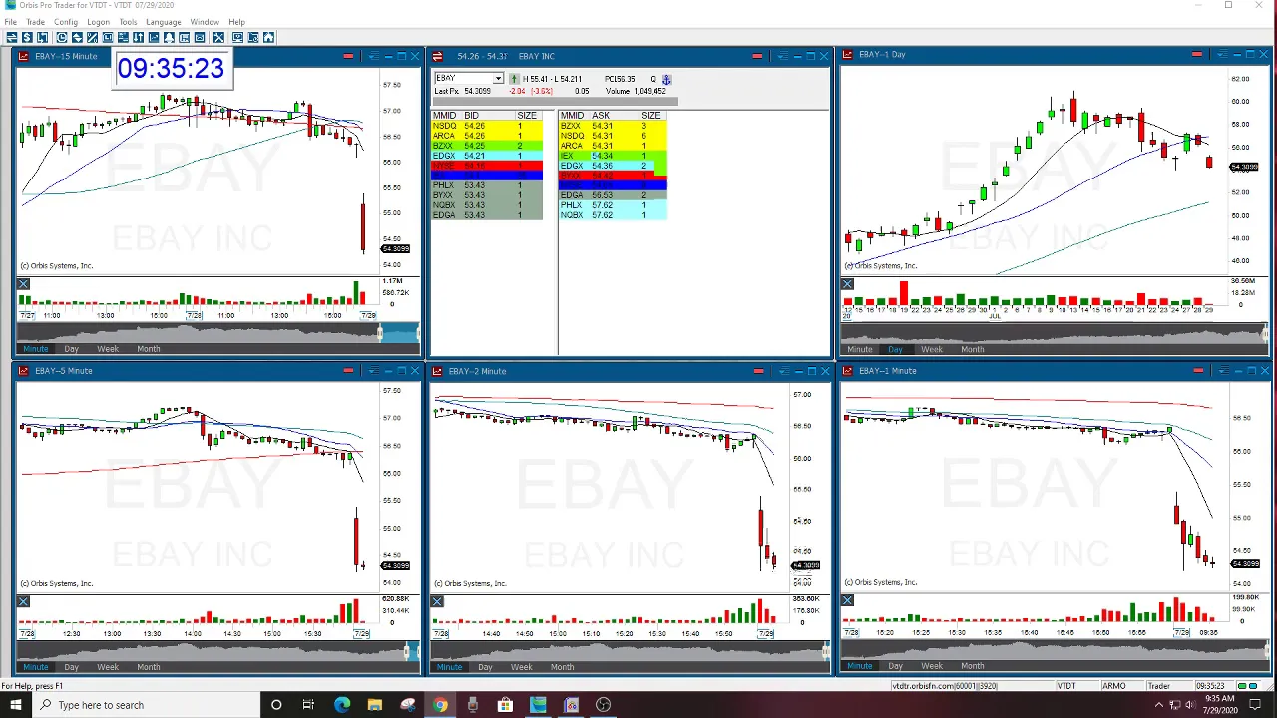Open window menu of EBAY--15 Minute chart
This screenshot has width=1277, height=718.
[x=372, y=56]
